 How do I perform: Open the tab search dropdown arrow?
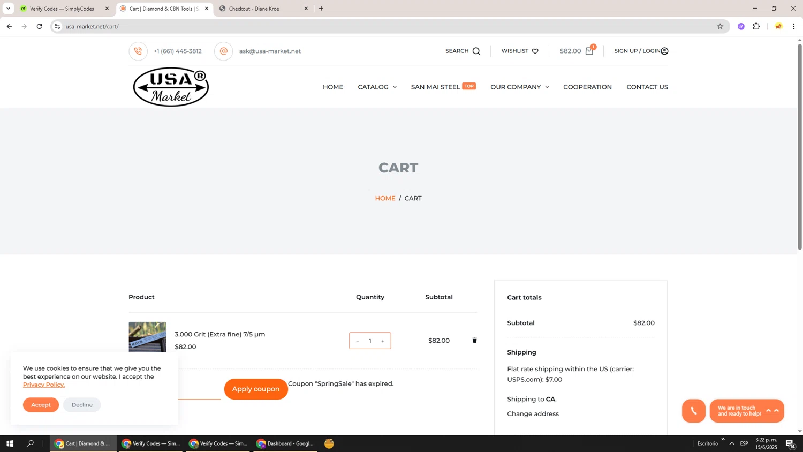tap(8, 9)
